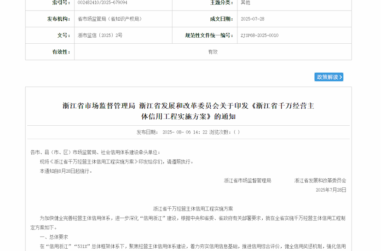
Task: Select date value 2025-07-28
Action: click(x=253, y=19)
